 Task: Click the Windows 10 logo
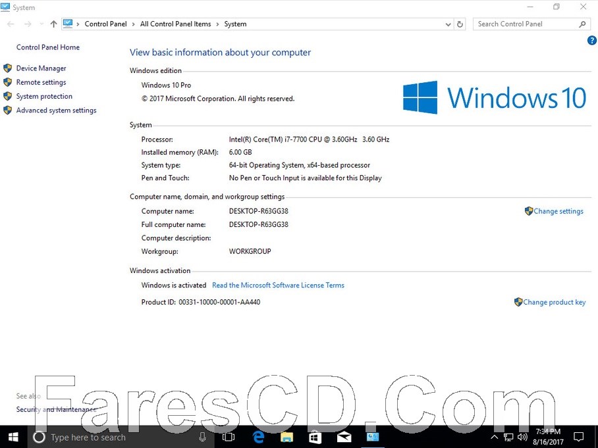click(x=495, y=97)
